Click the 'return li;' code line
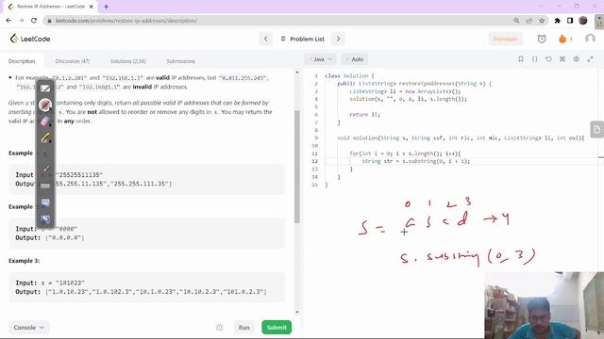This screenshot has height=339, width=604. [x=364, y=115]
